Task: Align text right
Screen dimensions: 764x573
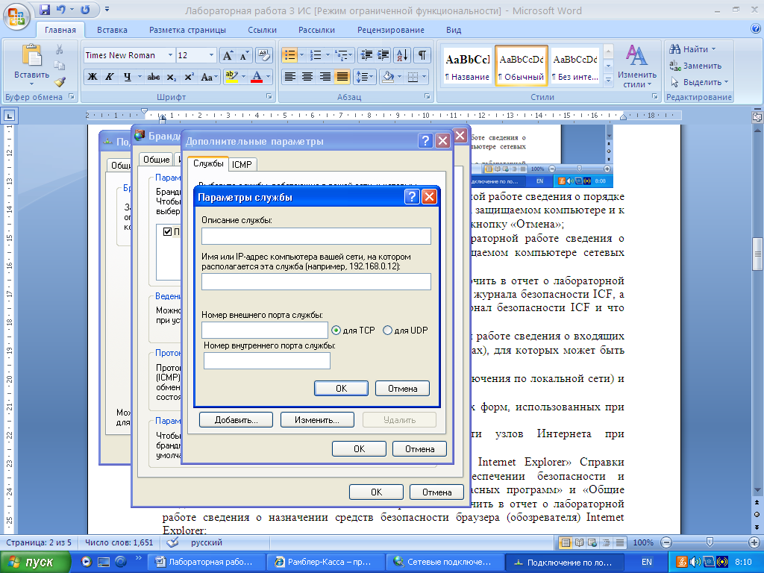Action: point(325,77)
